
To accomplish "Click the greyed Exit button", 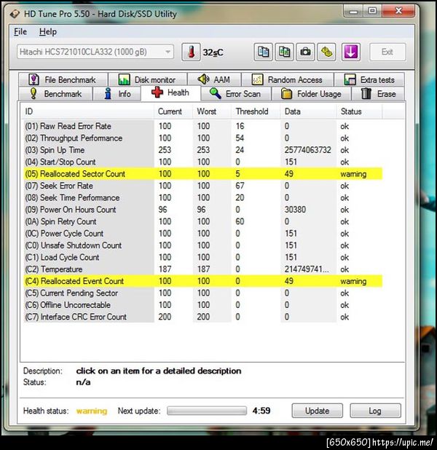I will (x=387, y=52).
